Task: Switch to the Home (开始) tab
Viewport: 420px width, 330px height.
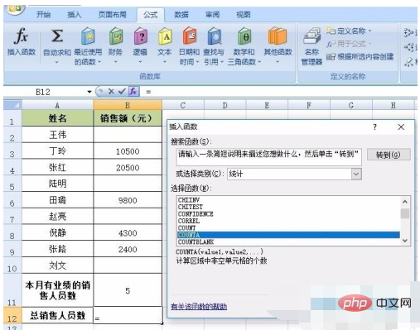Action: pyautogui.click(x=44, y=14)
